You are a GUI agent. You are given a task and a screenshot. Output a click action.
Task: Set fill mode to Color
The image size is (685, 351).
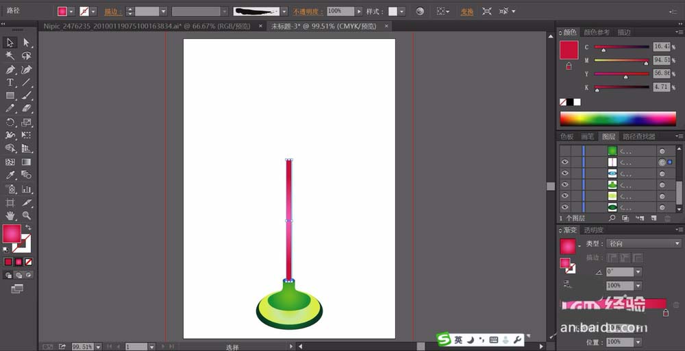[x=8, y=262]
